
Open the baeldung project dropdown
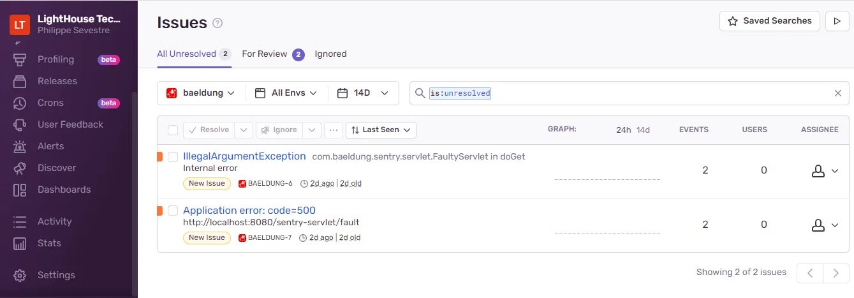click(201, 93)
